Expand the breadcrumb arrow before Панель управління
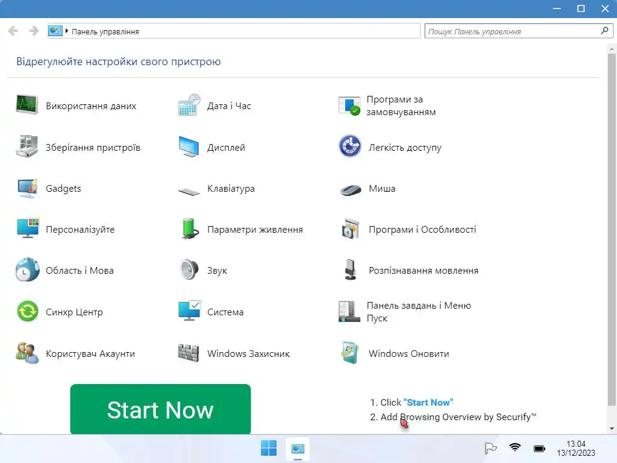Viewport: 617px width, 463px height. point(67,31)
